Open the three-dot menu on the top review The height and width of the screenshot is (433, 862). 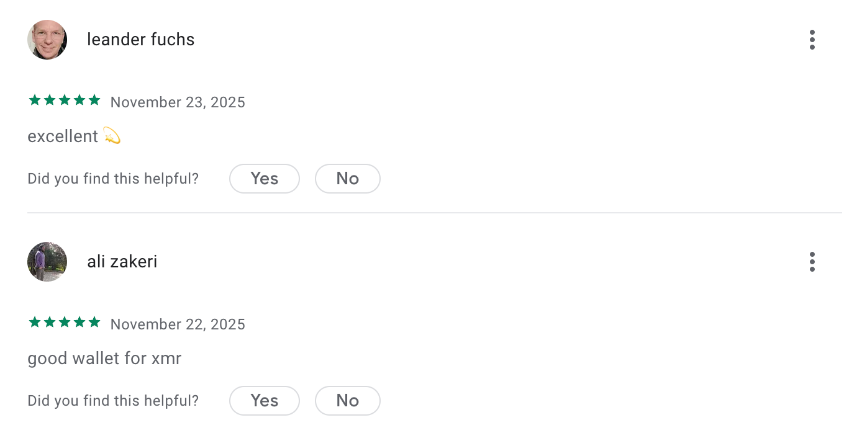(x=812, y=39)
